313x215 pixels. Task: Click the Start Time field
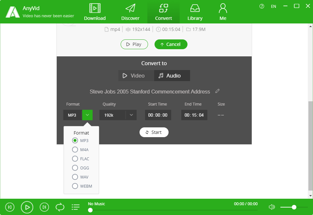pos(158,115)
